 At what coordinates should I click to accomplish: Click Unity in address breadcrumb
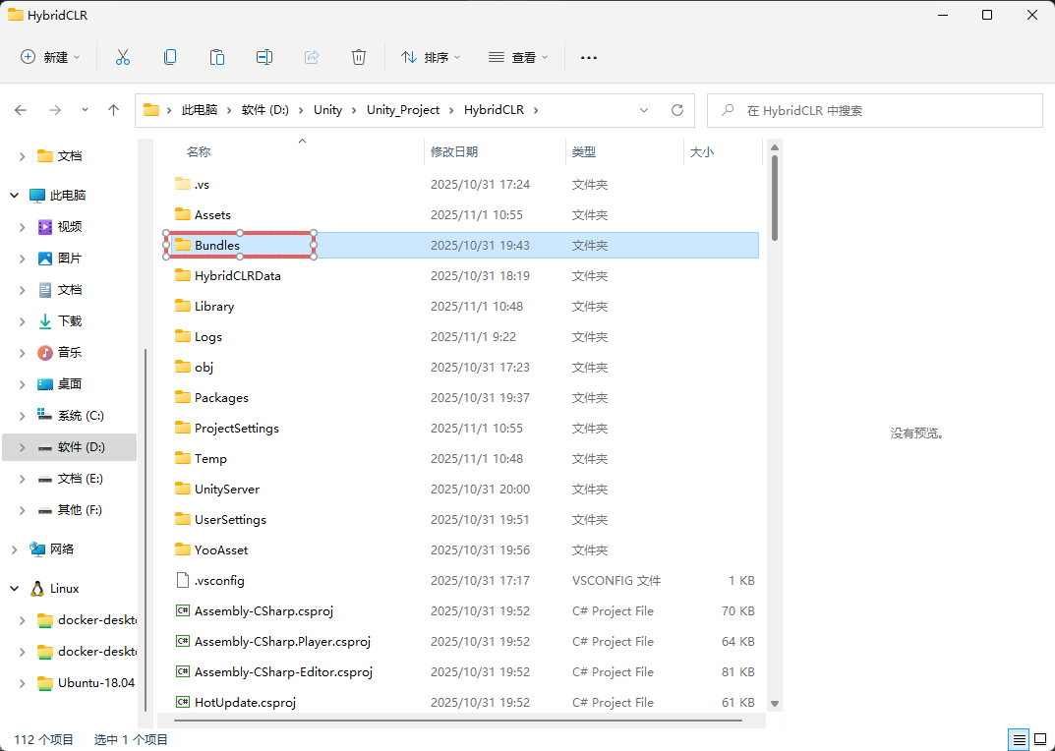click(327, 110)
